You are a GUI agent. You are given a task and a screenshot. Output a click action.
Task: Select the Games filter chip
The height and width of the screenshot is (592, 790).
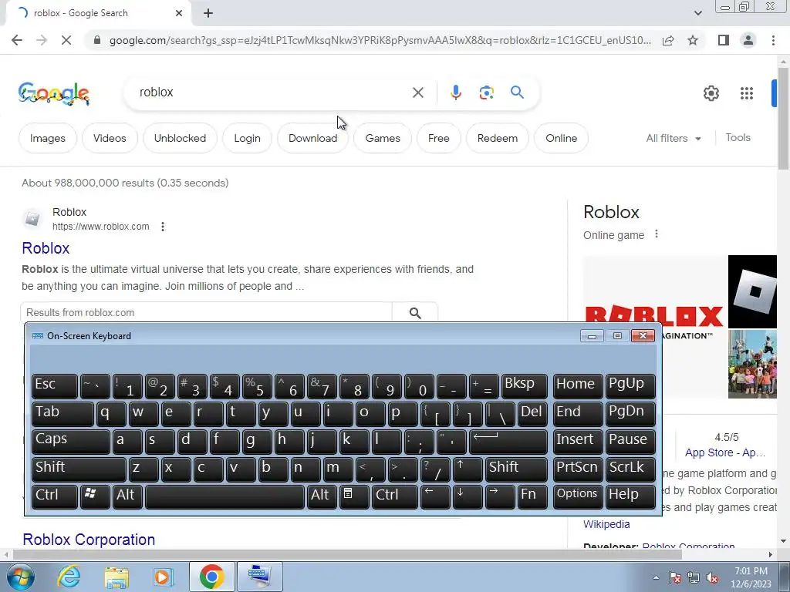(383, 138)
